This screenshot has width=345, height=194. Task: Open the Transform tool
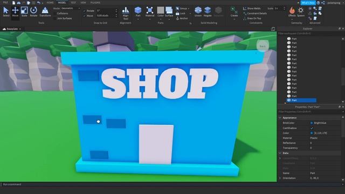click(45, 12)
